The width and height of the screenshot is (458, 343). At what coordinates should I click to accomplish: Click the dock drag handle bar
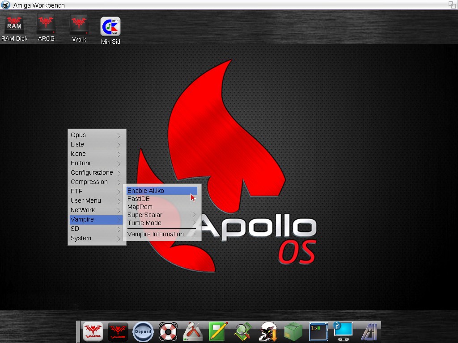[78, 332]
